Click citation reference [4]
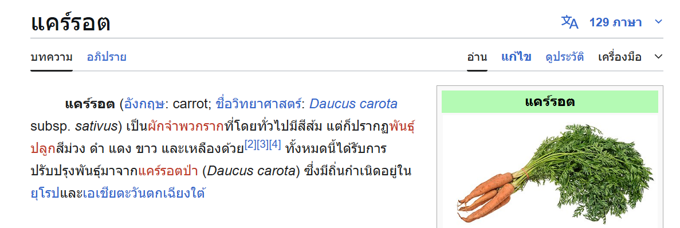 (x=275, y=145)
